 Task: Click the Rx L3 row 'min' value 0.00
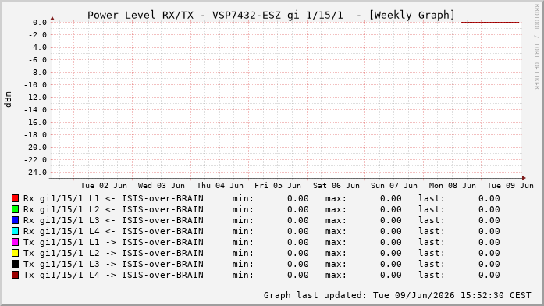pos(297,220)
